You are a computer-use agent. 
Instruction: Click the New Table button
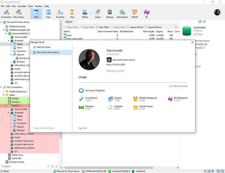[102, 27]
